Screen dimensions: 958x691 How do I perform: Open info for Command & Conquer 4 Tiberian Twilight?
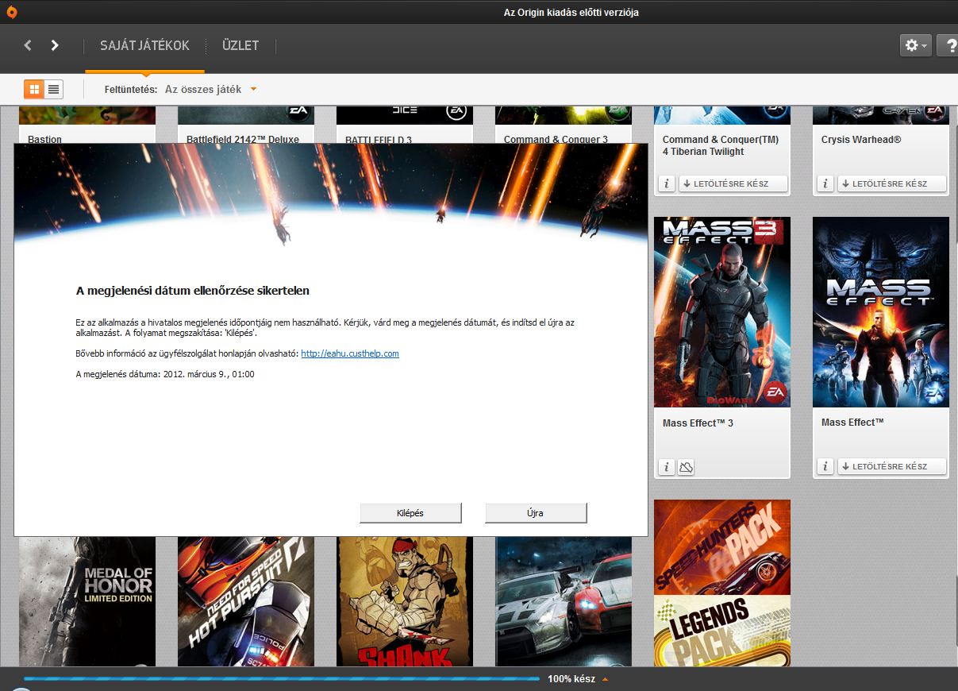(667, 183)
